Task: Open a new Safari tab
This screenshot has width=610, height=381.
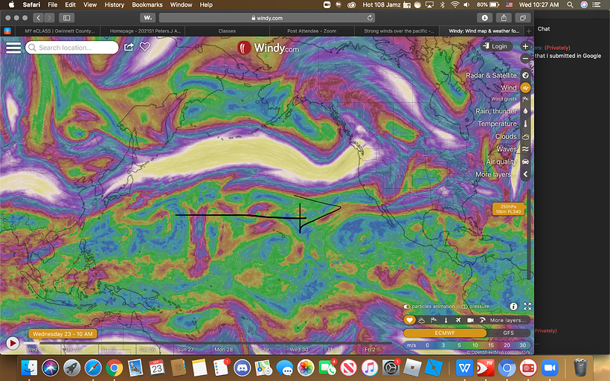Action: (529, 31)
